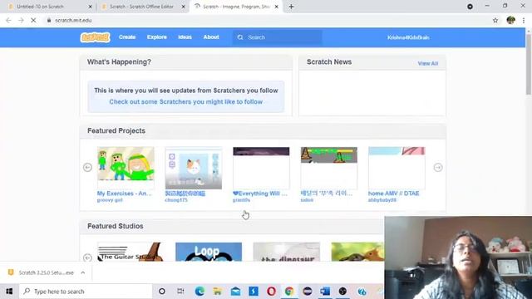This screenshot has width=532, height=299.
Task: Click the Cortana circle on the taskbar
Action: tap(162, 292)
